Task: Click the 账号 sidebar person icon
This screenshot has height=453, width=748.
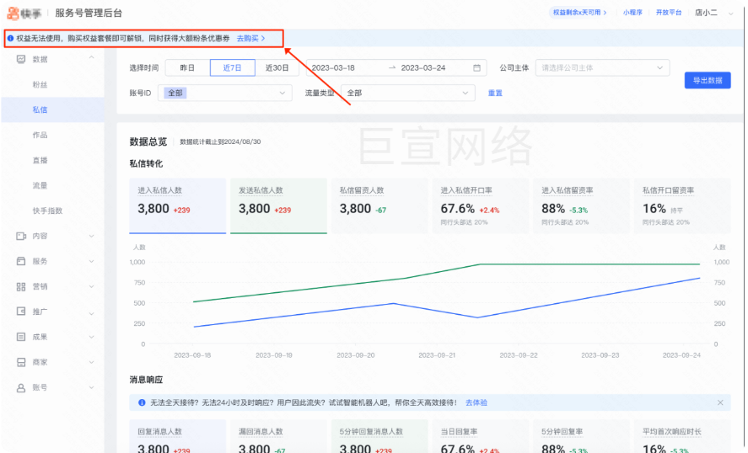Action: [x=21, y=387]
